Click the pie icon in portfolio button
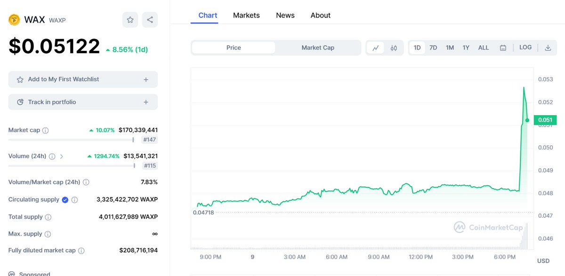This screenshot has width=565, height=276. coord(20,102)
